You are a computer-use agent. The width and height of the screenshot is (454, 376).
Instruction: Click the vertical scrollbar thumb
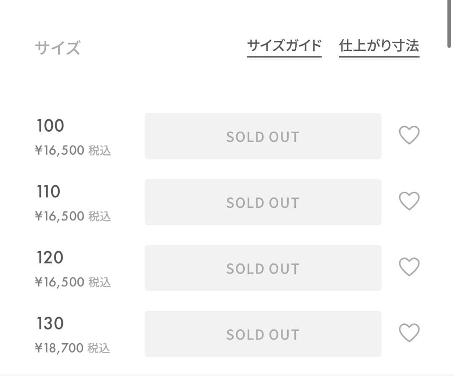pyautogui.click(x=449, y=23)
